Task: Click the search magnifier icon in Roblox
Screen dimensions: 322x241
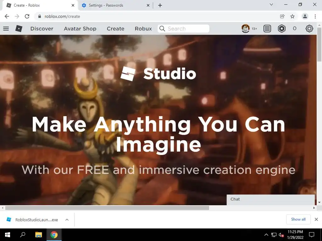Action: click(162, 29)
